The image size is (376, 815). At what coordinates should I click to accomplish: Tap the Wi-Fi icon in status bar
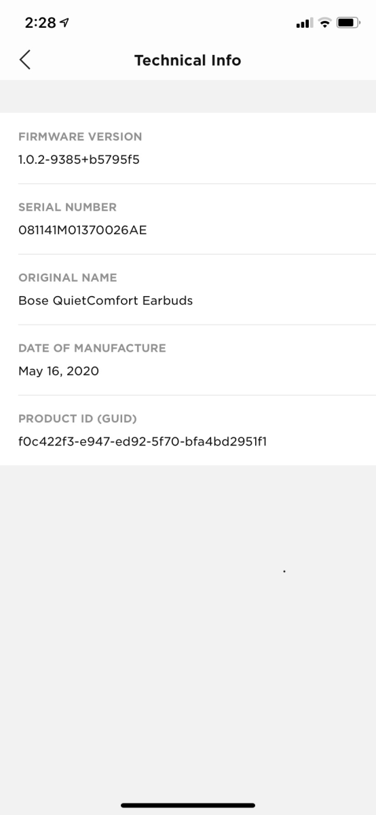[x=323, y=23]
